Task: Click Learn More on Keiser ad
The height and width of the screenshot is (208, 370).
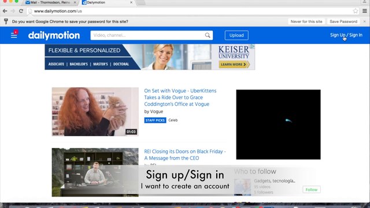Action: pyautogui.click(x=234, y=64)
